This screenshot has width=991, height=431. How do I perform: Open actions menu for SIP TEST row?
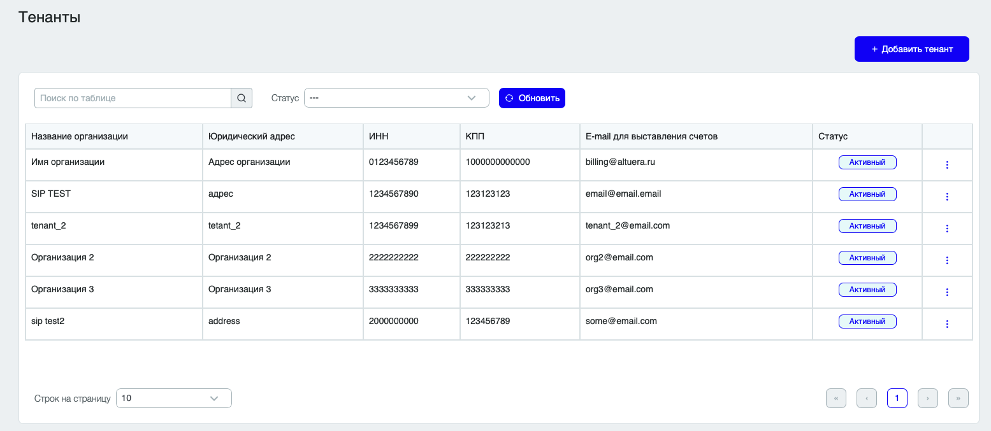pos(947,197)
